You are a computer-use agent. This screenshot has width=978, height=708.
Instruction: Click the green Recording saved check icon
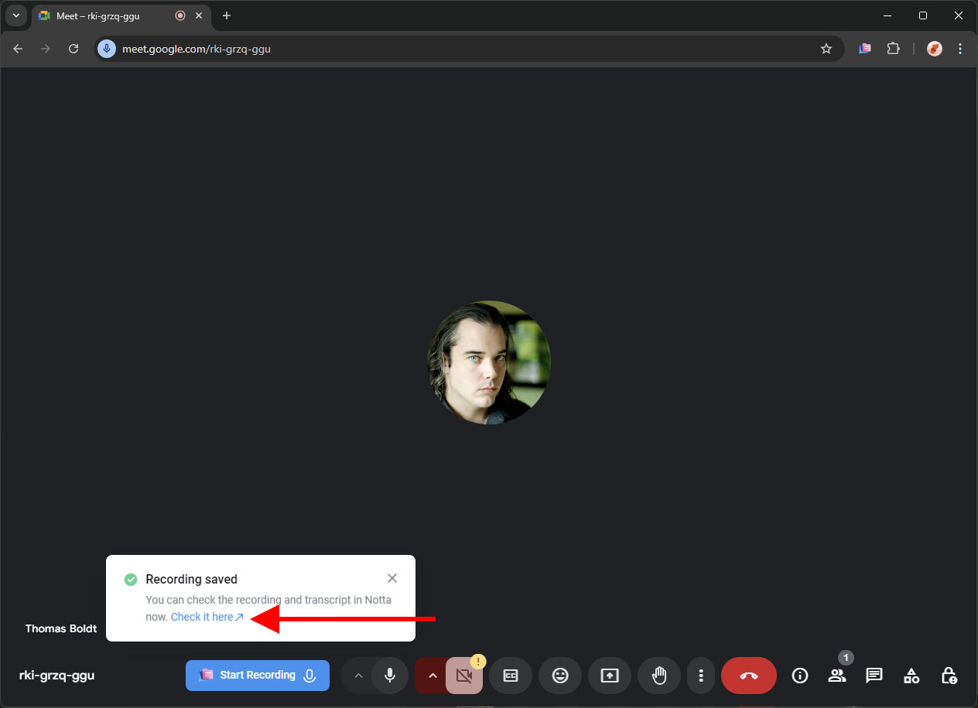tap(131, 579)
